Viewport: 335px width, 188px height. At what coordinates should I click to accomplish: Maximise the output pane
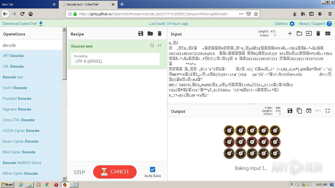(x=328, y=111)
